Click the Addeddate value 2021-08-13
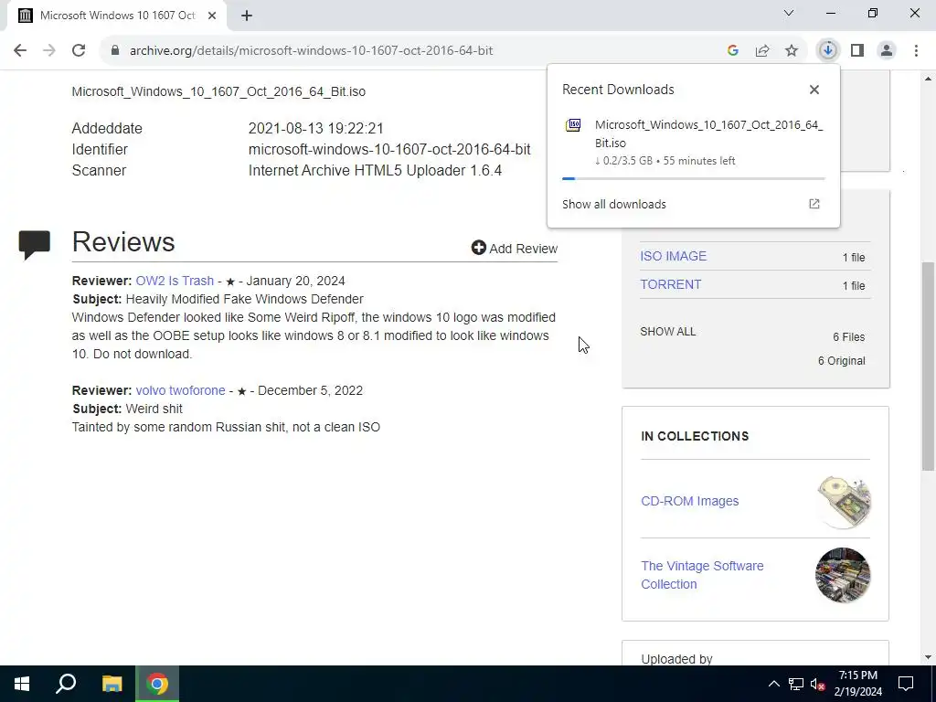The image size is (936, 702). point(315,128)
